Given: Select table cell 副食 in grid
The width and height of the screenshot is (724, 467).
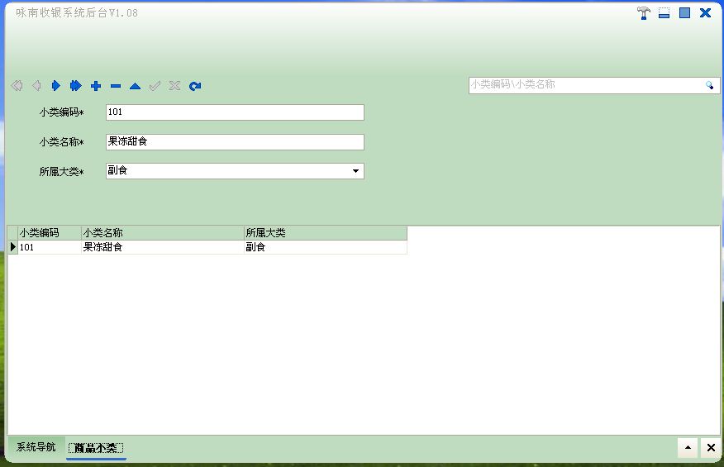Looking at the screenshot, I should coord(326,247).
